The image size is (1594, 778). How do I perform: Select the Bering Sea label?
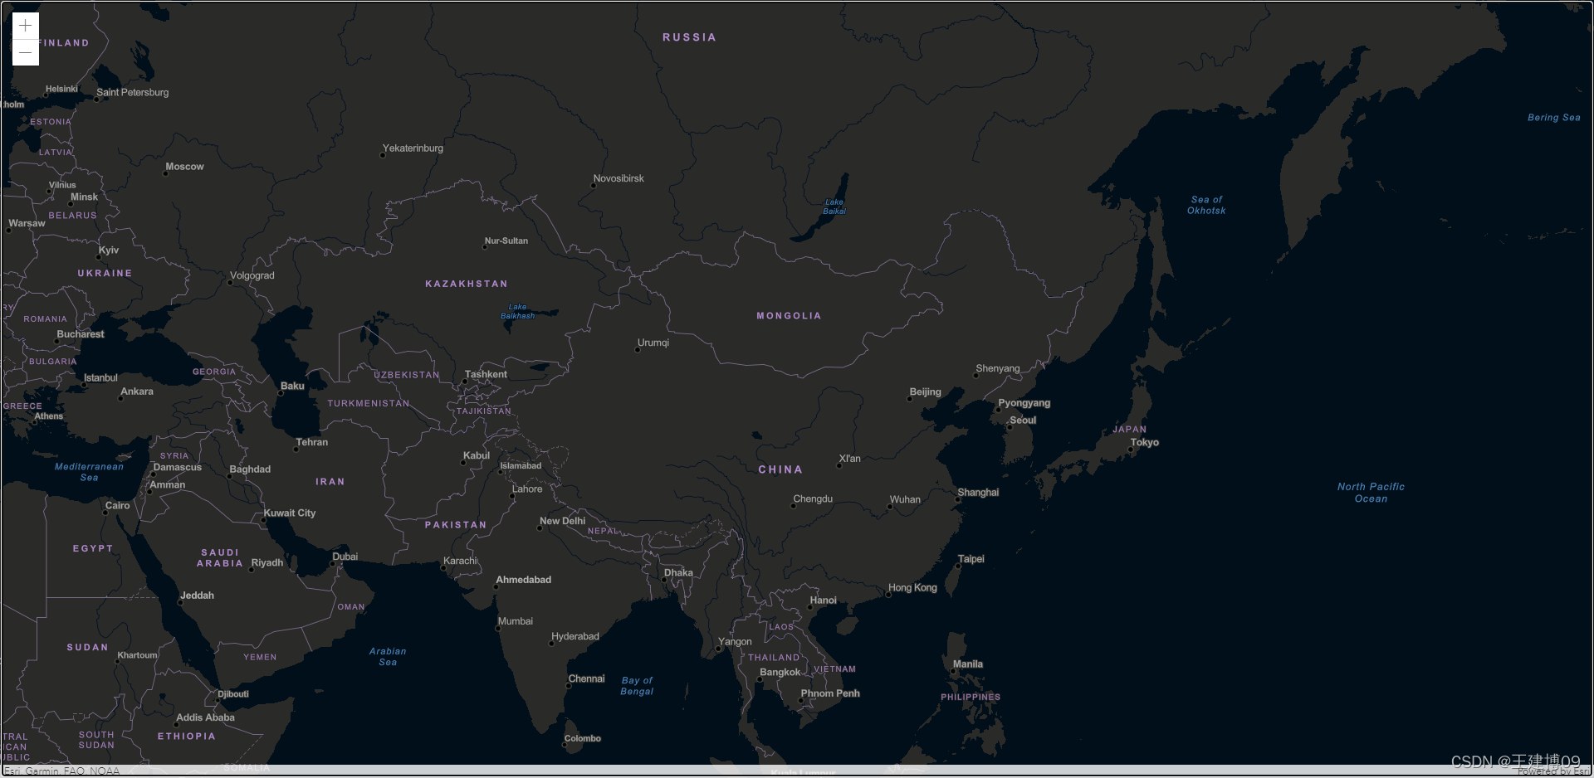pos(1554,118)
